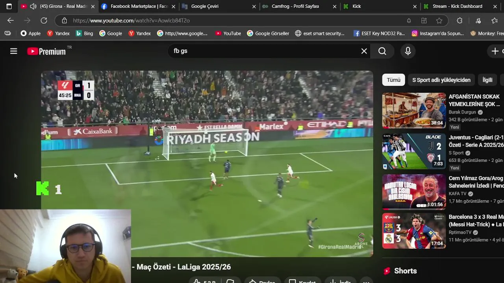Switch to the Camfrog - Profil Sayfası tab

[295, 6]
